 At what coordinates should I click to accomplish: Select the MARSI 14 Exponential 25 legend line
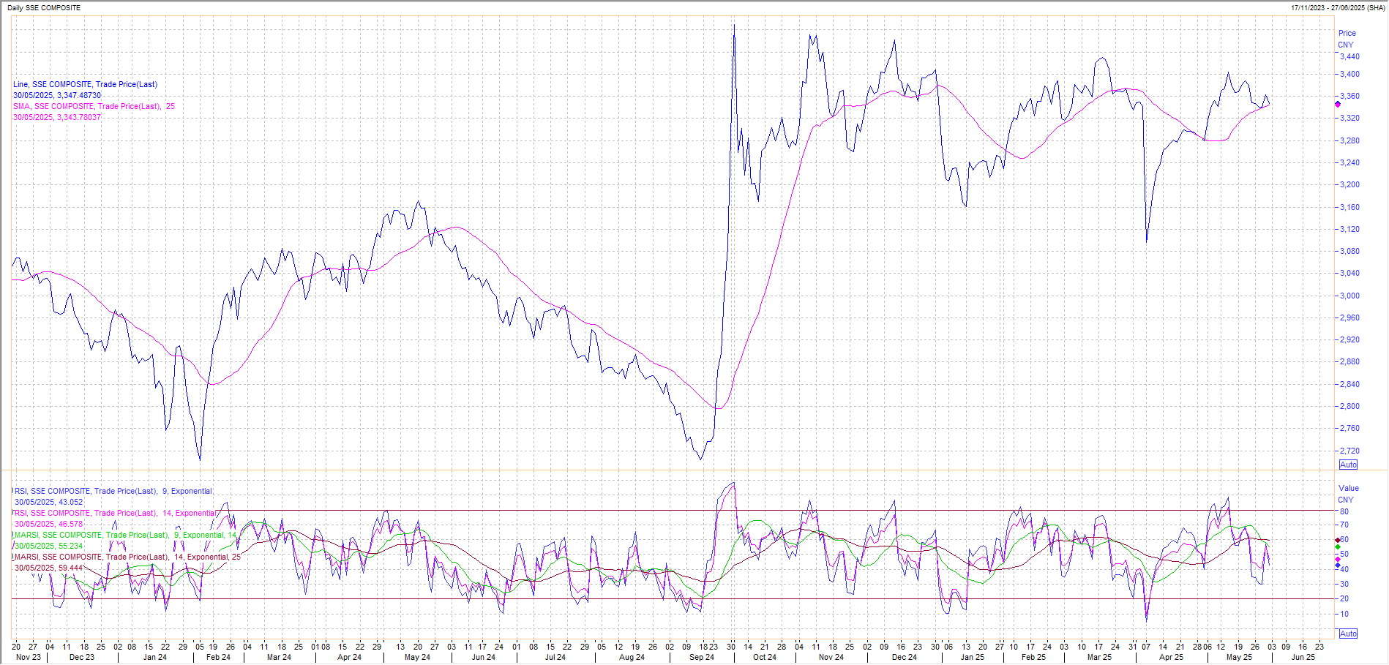pos(127,557)
